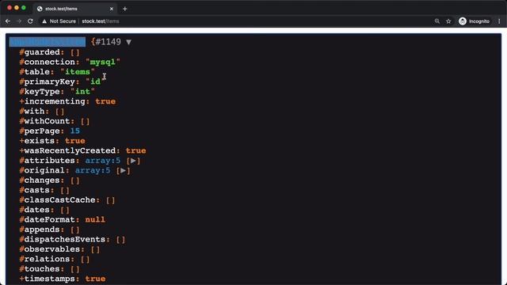Click the #touches property name

40,269
